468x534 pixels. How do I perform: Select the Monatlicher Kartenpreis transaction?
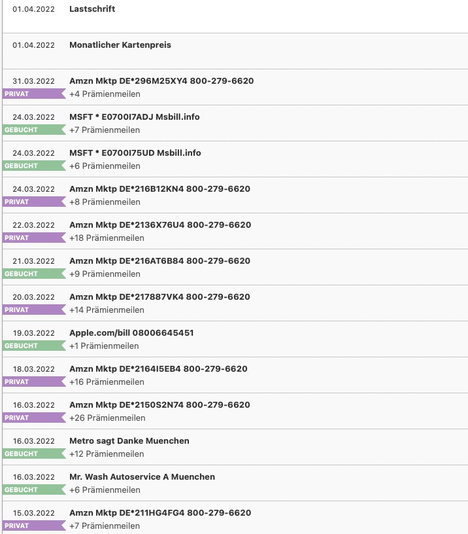[120, 45]
